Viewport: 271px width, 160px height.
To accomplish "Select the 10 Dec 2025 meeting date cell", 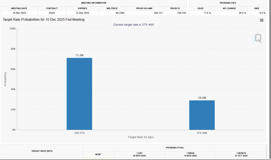I will pos(19,13).
